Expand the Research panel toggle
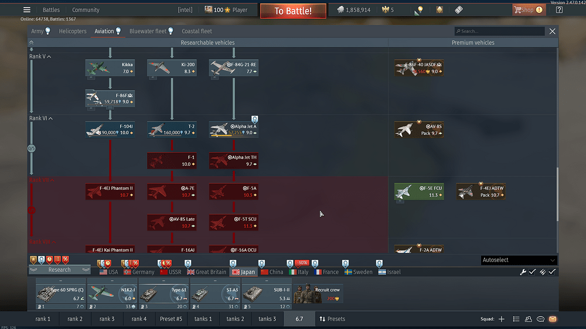 tap(59, 270)
